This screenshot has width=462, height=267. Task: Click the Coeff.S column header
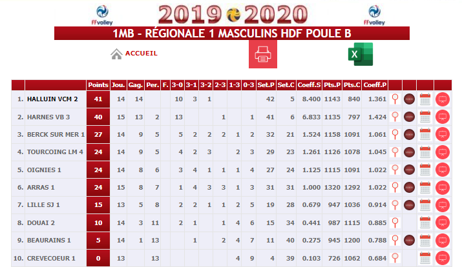pyautogui.click(x=309, y=85)
